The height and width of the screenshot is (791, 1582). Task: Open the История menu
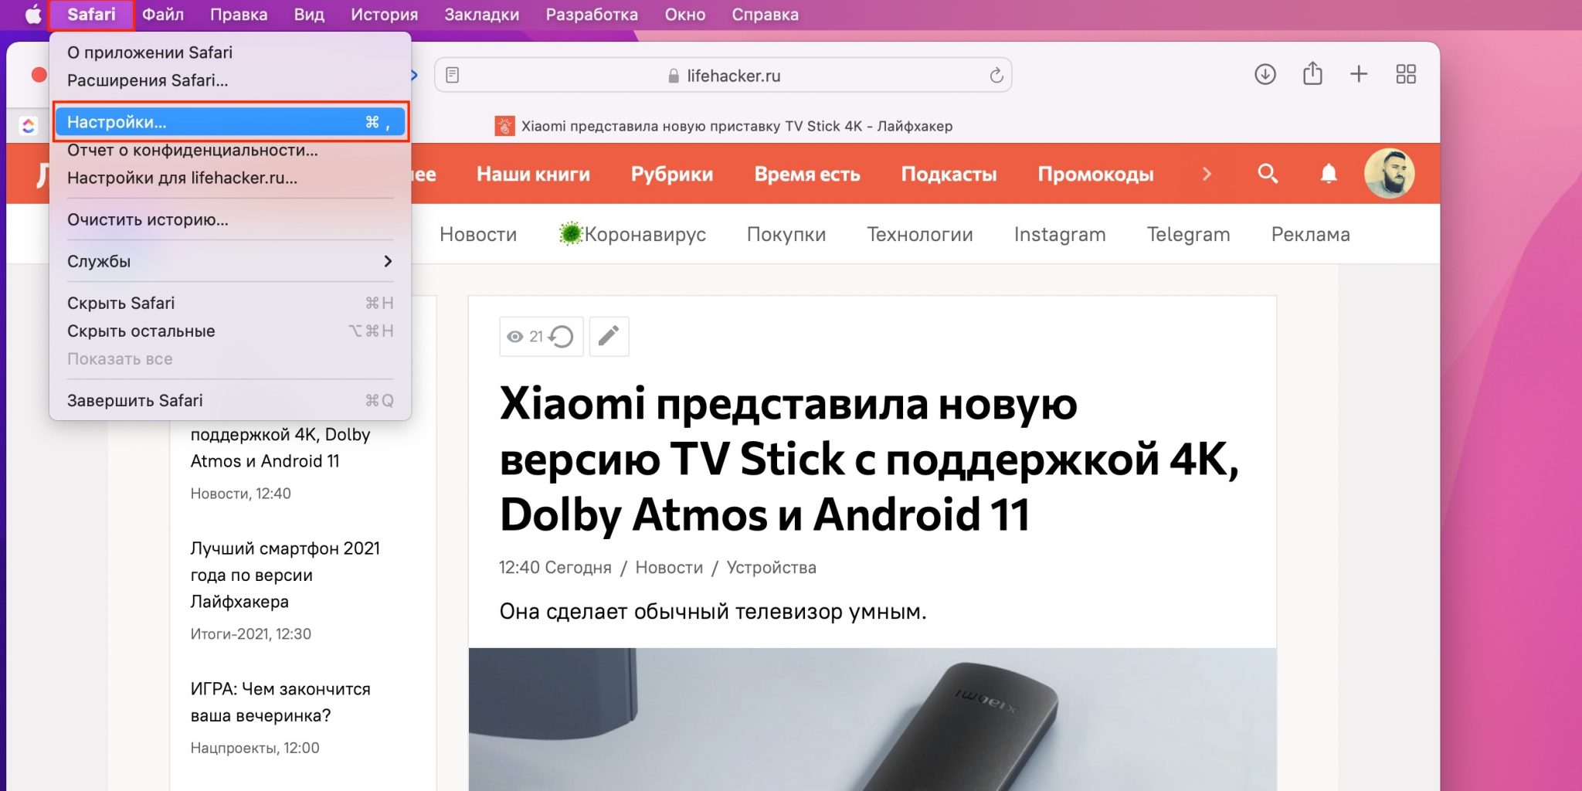pyautogui.click(x=384, y=15)
